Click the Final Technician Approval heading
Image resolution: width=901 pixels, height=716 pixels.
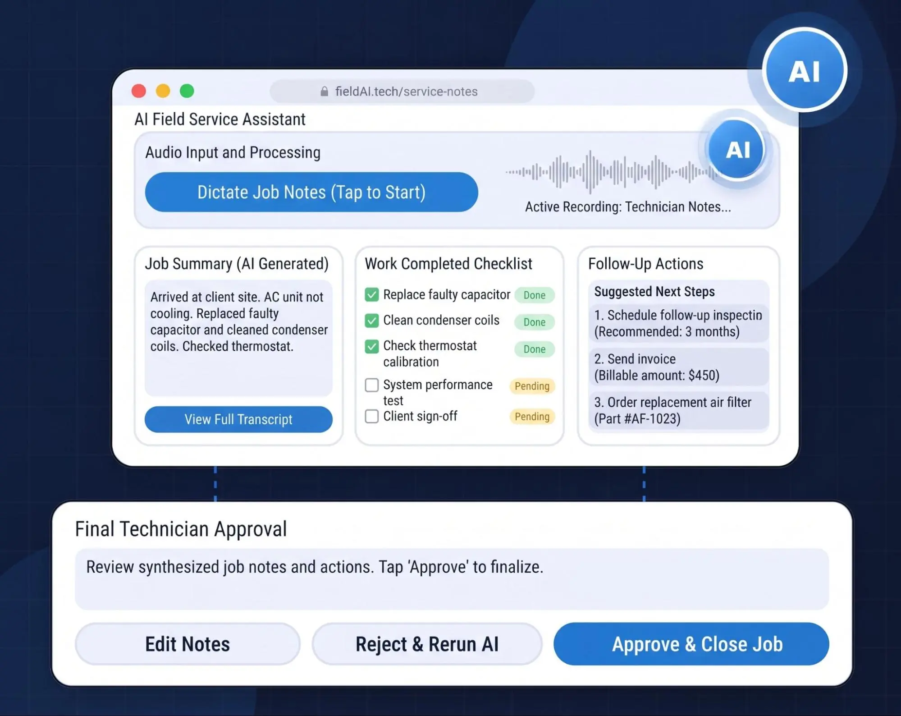pyautogui.click(x=181, y=529)
